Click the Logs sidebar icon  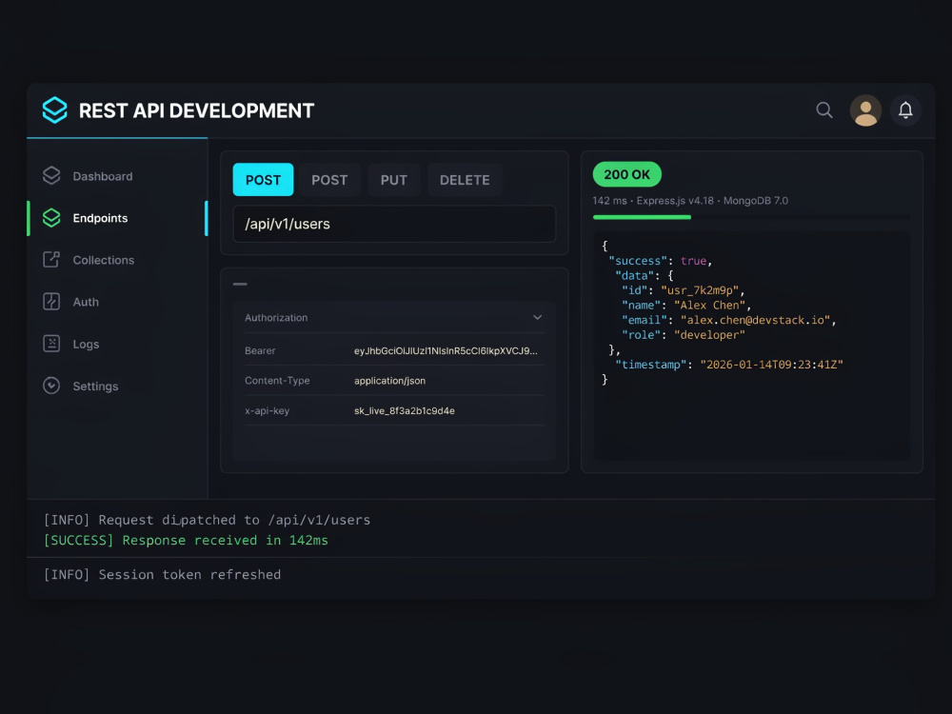coord(51,343)
